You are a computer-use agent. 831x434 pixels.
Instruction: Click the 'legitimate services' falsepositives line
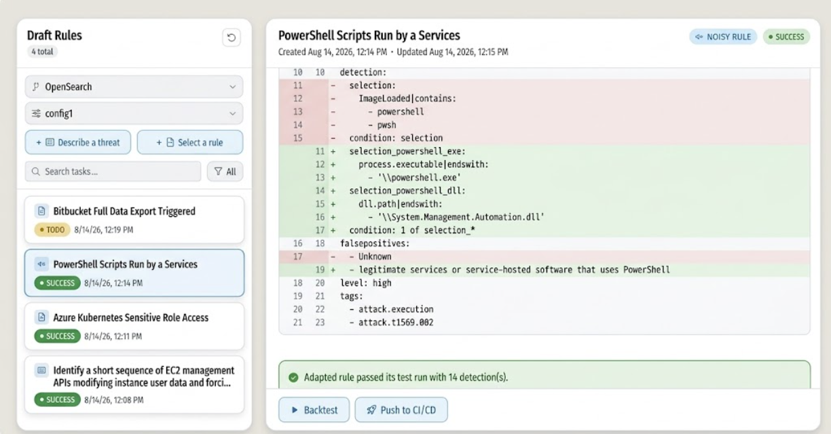tap(544, 270)
